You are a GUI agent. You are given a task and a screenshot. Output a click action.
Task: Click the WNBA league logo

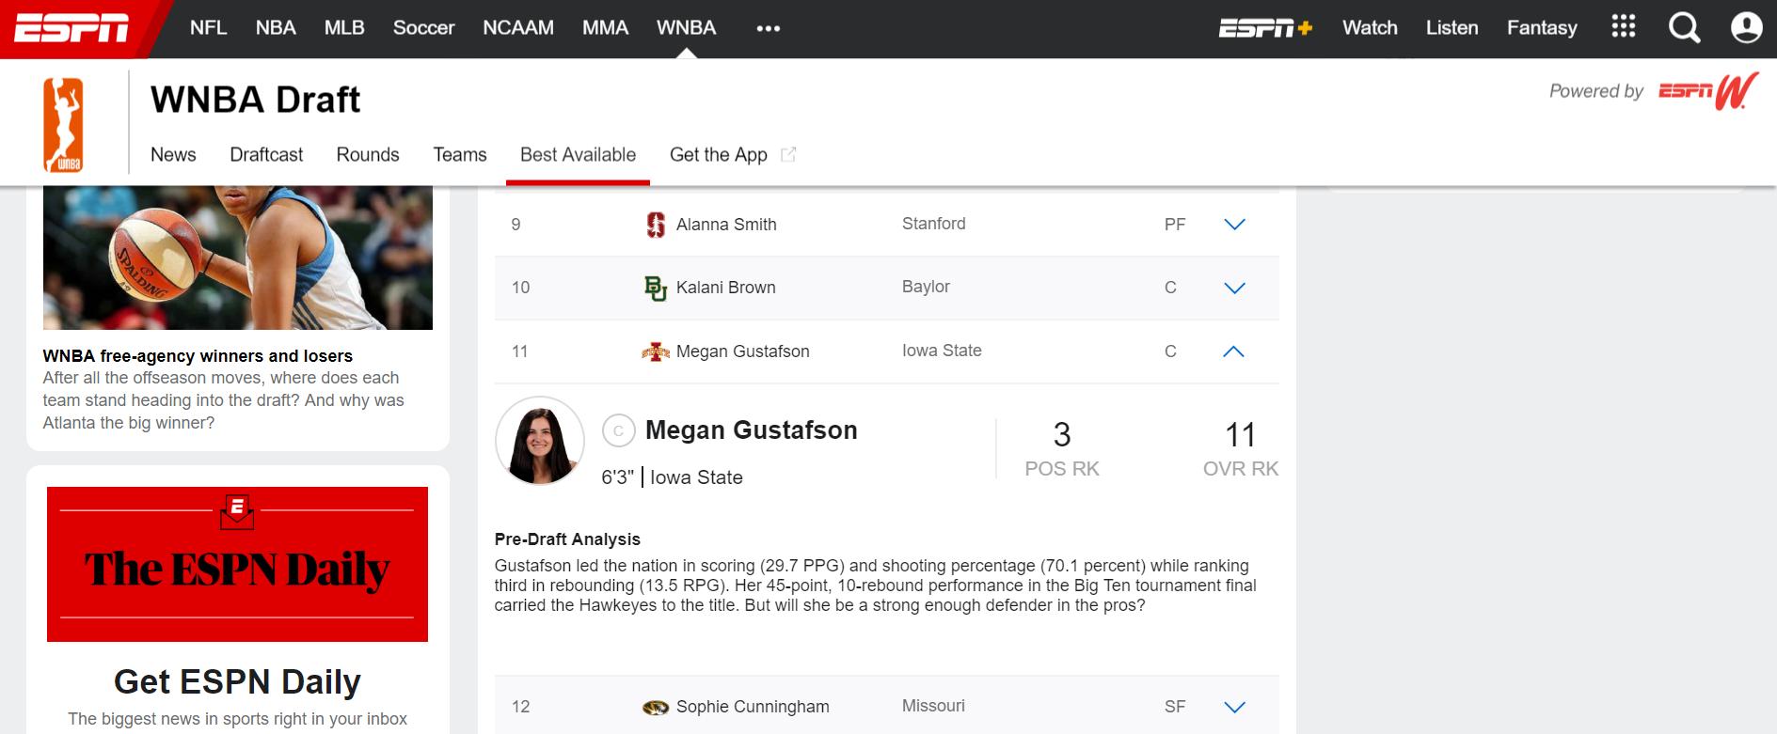pos(63,125)
